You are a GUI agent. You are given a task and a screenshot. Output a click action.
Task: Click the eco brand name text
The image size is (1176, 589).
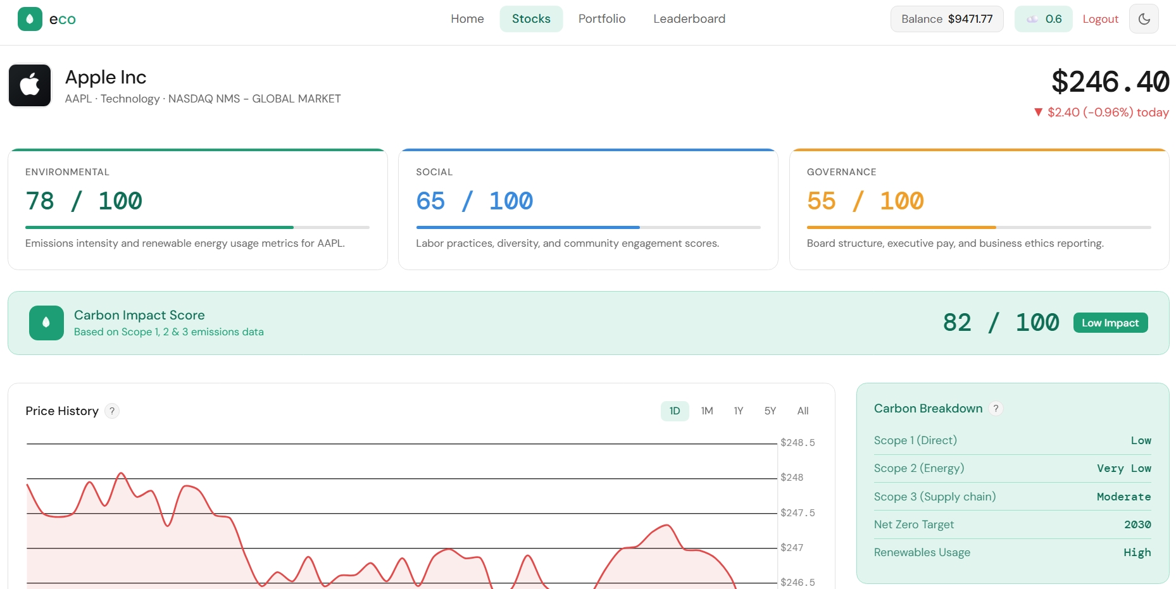[x=63, y=19]
